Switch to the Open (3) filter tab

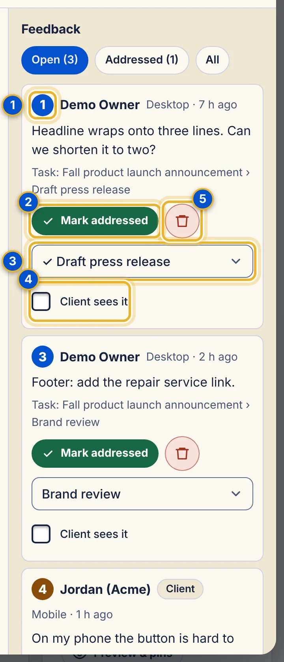[55, 60]
